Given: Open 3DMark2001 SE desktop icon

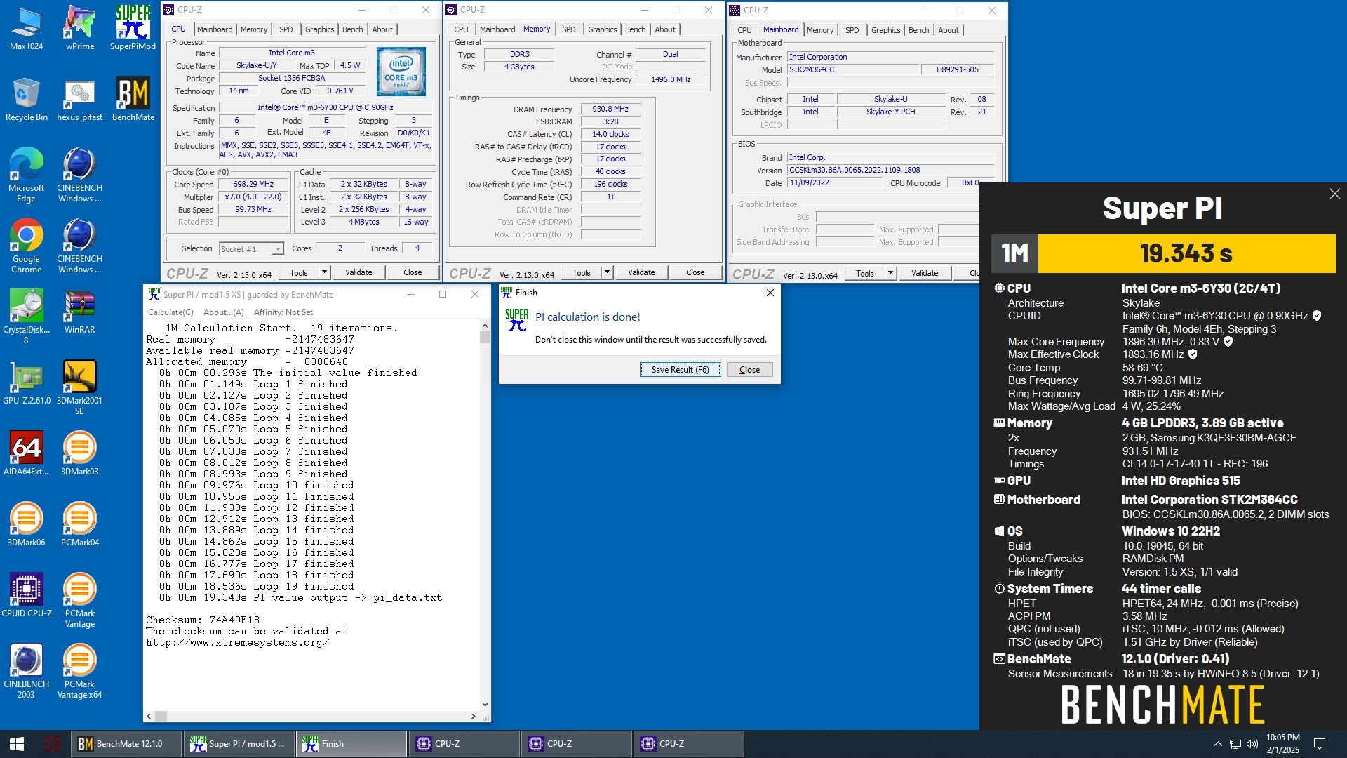Looking at the screenshot, I should [x=79, y=387].
